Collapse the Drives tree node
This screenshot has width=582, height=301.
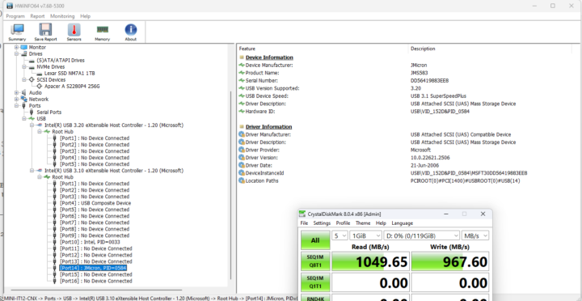(x=16, y=54)
